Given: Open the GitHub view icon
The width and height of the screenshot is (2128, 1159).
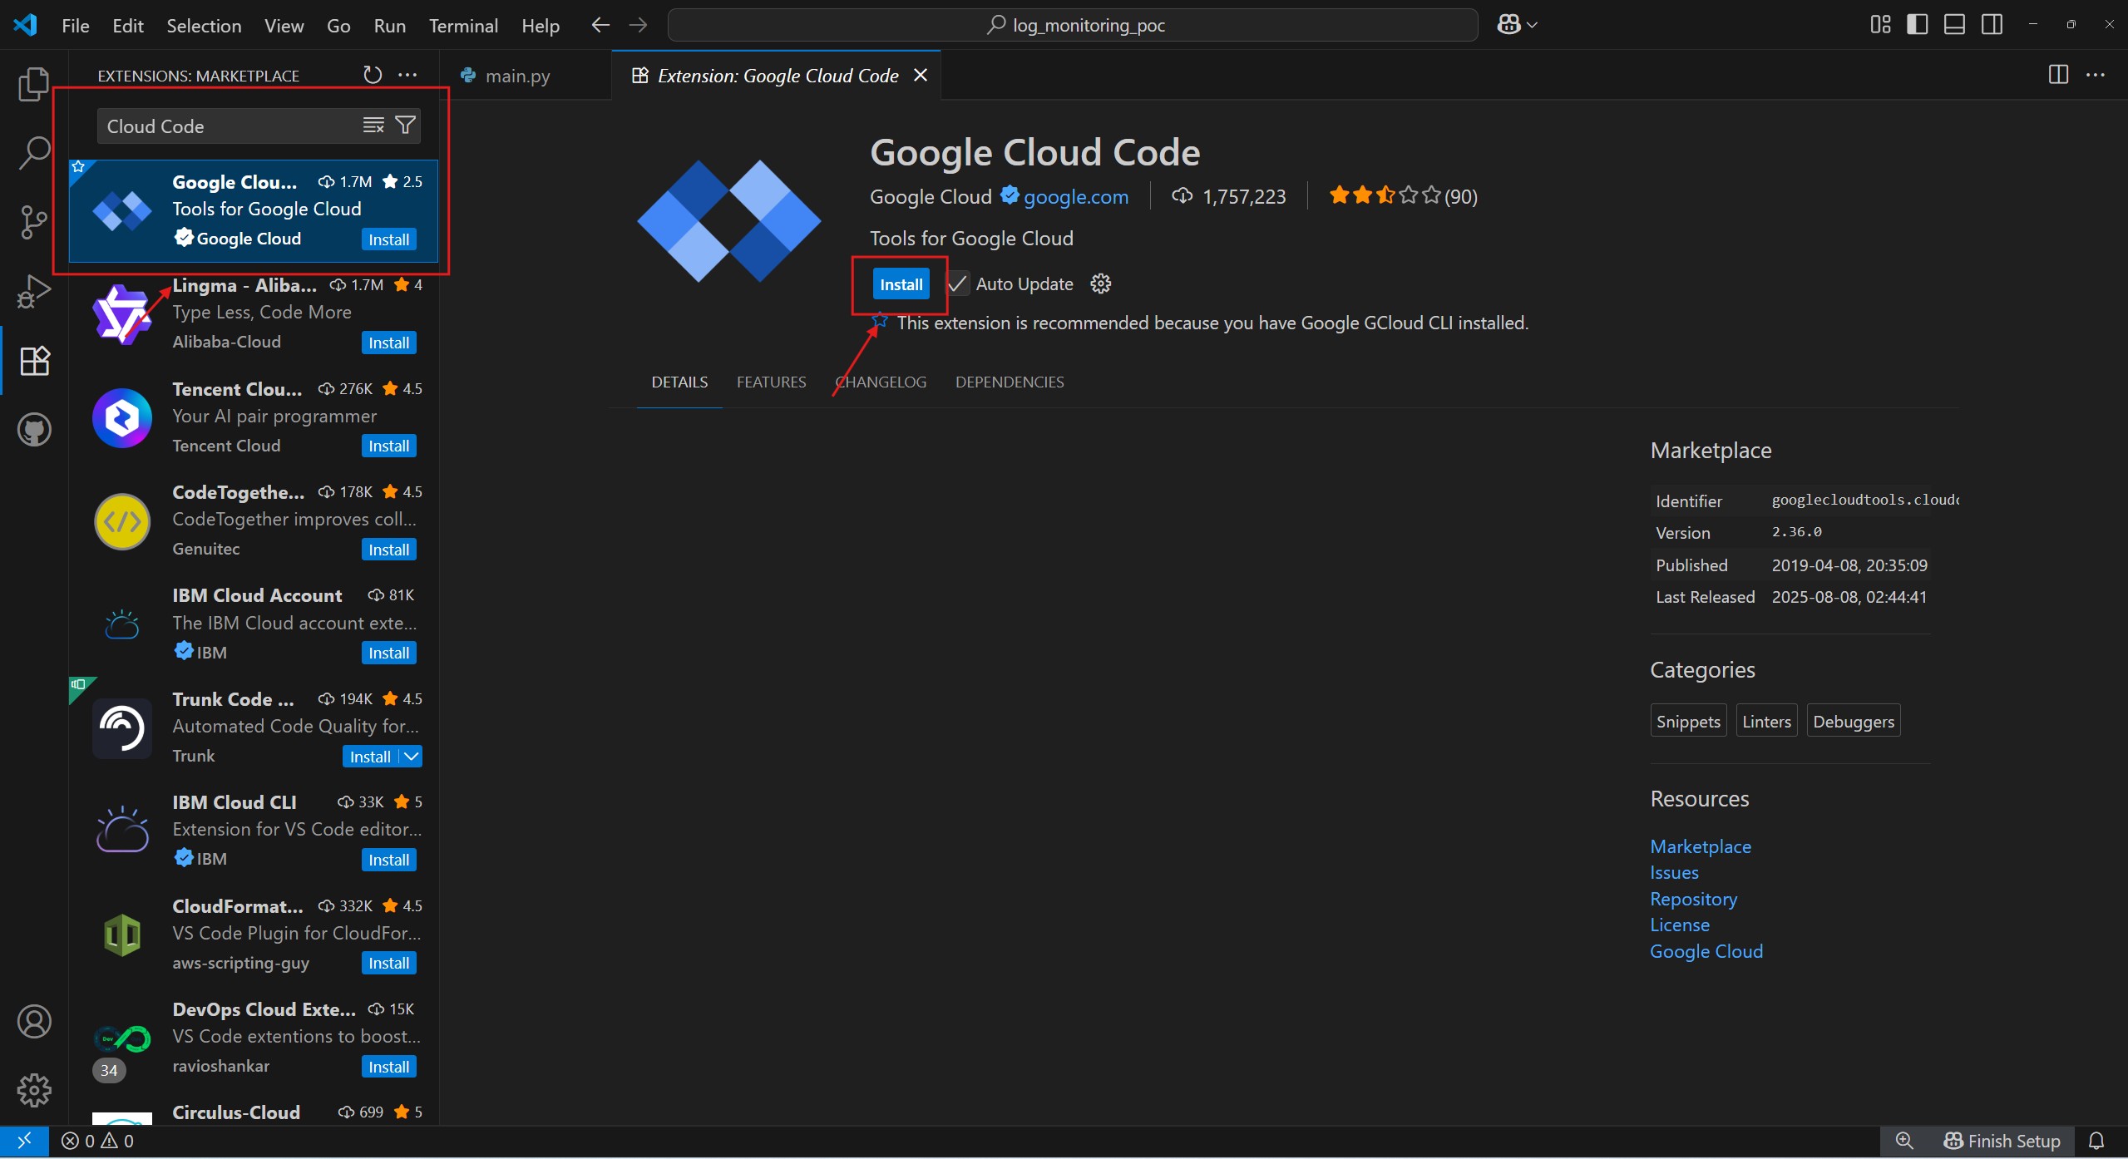Looking at the screenshot, I should click(33, 430).
